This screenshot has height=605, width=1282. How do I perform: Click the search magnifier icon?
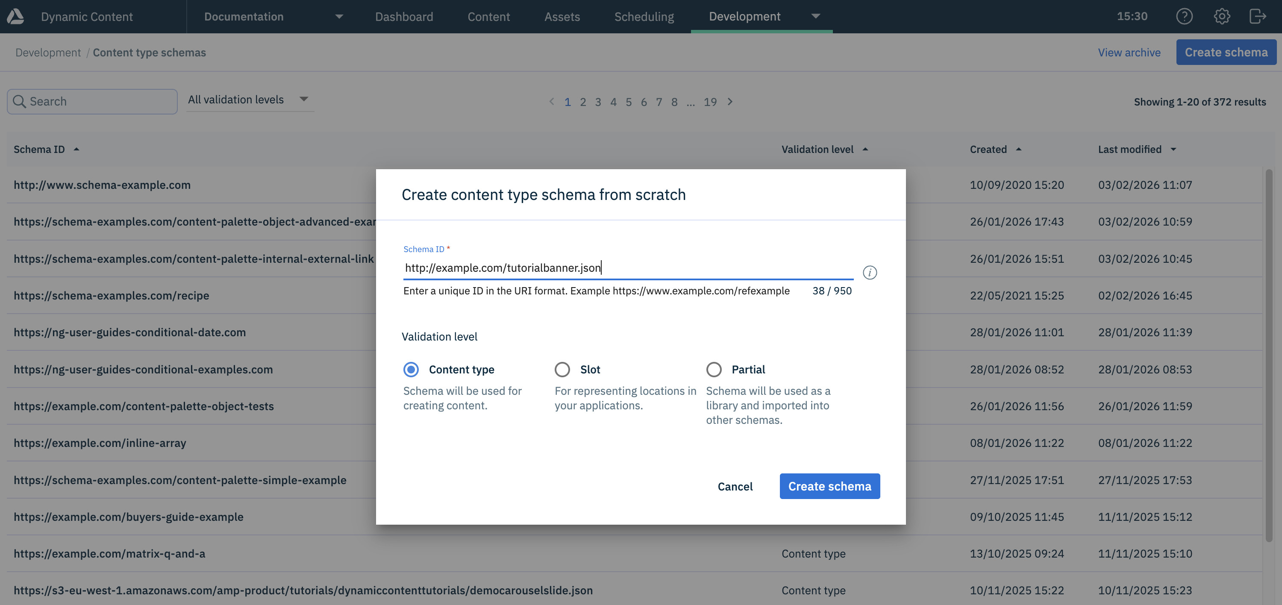click(x=19, y=102)
